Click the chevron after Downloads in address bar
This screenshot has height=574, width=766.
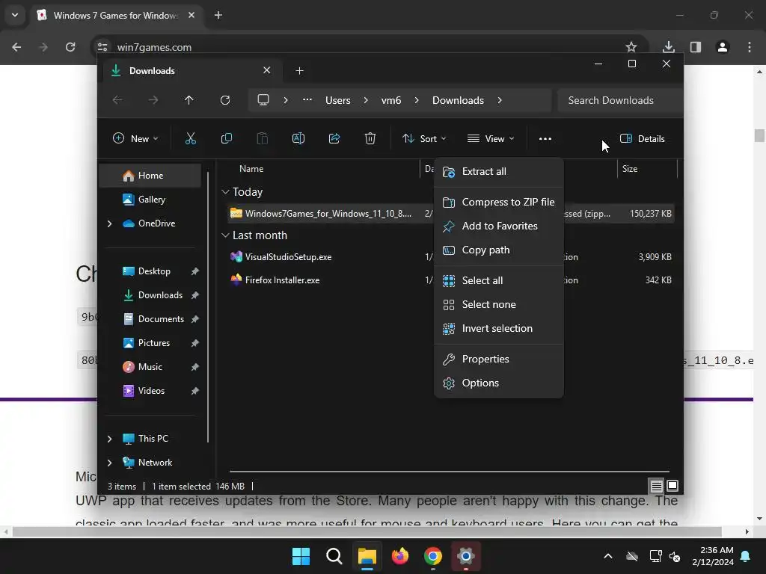pyautogui.click(x=499, y=100)
